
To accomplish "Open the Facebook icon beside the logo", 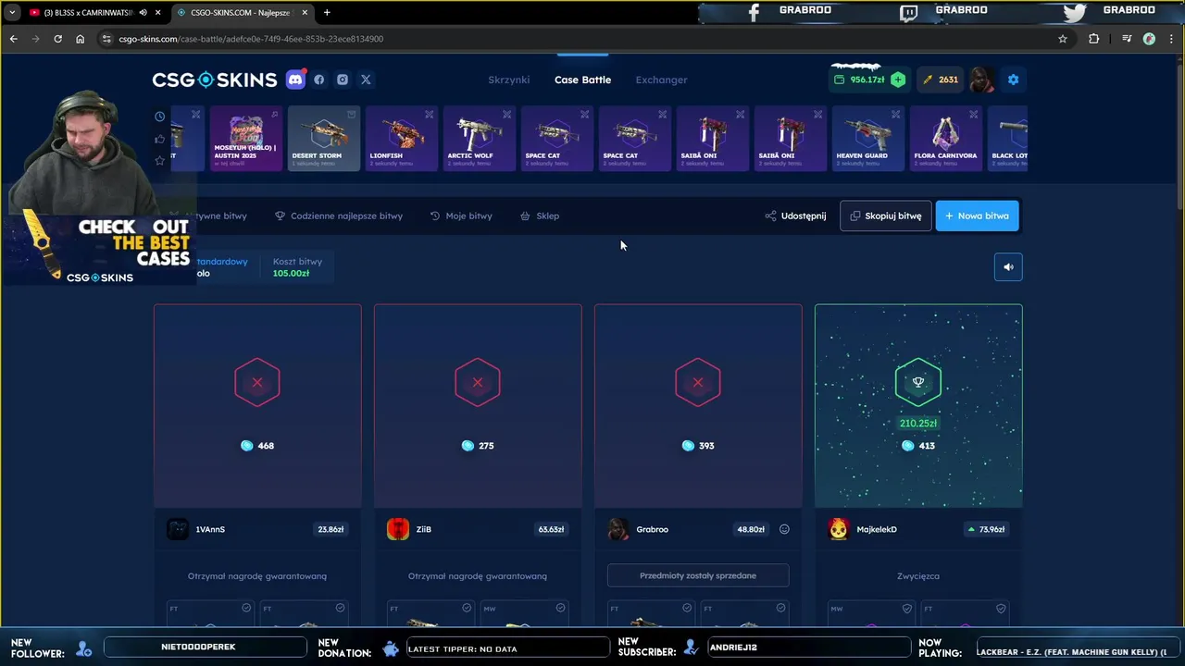I will [x=319, y=80].
